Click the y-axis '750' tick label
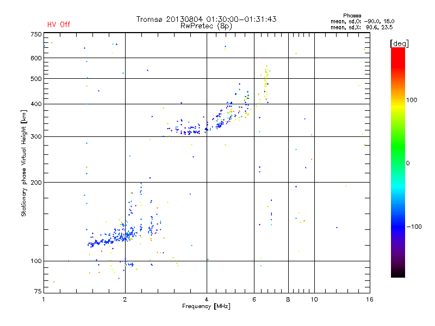Viewport: 435px width, 326px height. [36, 34]
